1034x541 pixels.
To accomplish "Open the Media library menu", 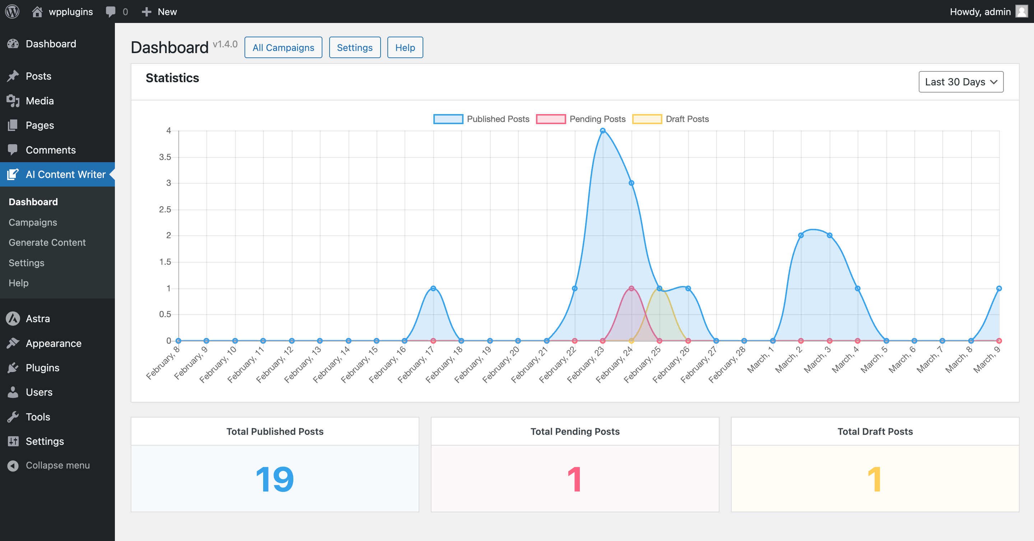I will (39, 101).
